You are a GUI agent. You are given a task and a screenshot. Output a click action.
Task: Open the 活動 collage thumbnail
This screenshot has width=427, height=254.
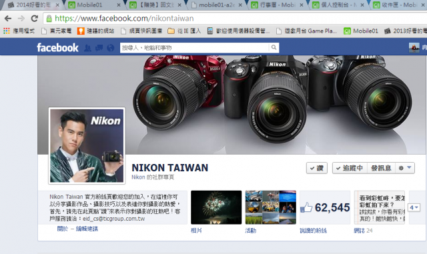point(271,207)
